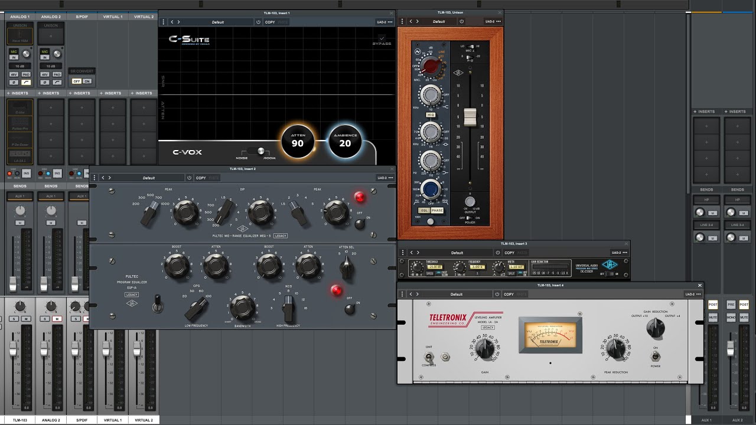Toggle POST button on AUX 2 channel
The height and width of the screenshot is (425, 756).
pyautogui.click(x=744, y=305)
